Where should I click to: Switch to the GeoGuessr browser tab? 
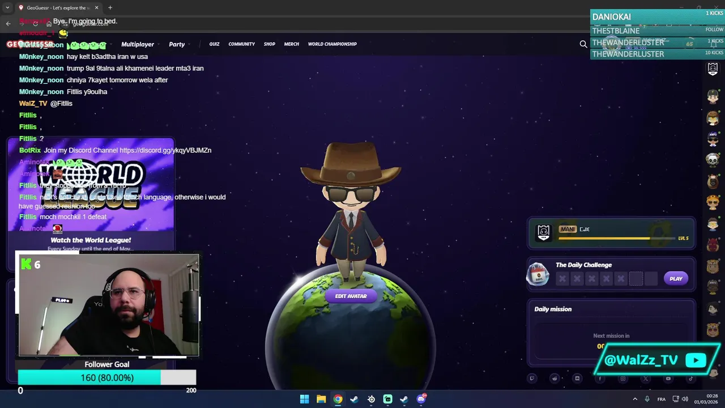[58, 8]
